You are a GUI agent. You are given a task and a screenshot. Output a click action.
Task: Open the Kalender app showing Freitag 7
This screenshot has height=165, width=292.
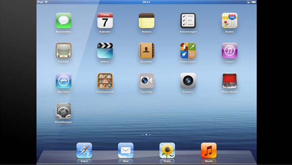[105, 21]
